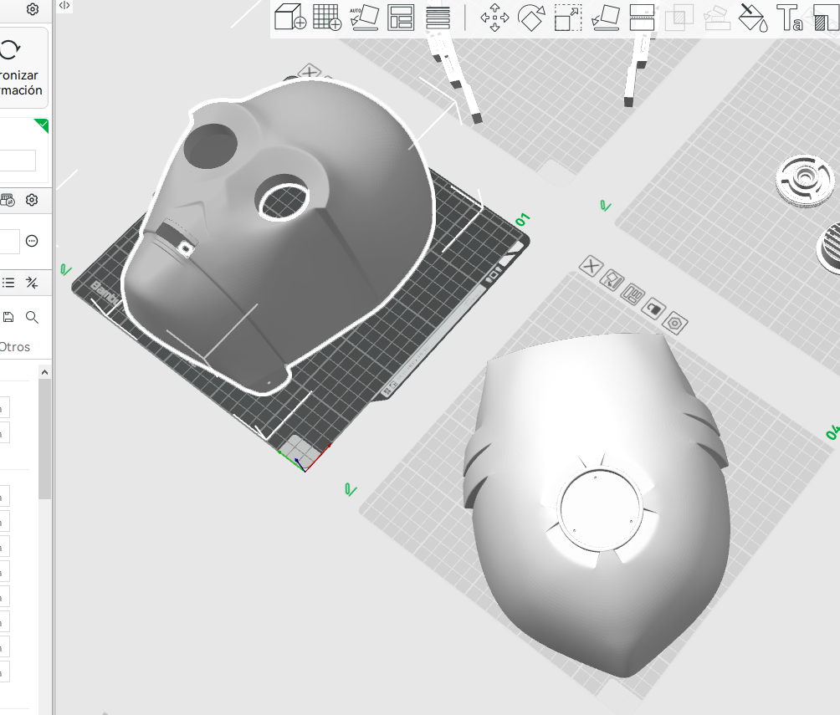This screenshot has width=840, height=715.
Task: Click the field beside the ellipsis button
Action: pos(10,242)
